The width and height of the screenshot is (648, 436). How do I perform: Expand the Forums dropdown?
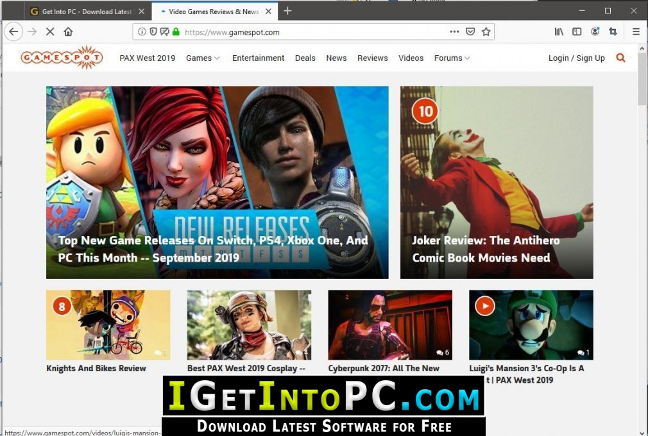tap(452, 58)
